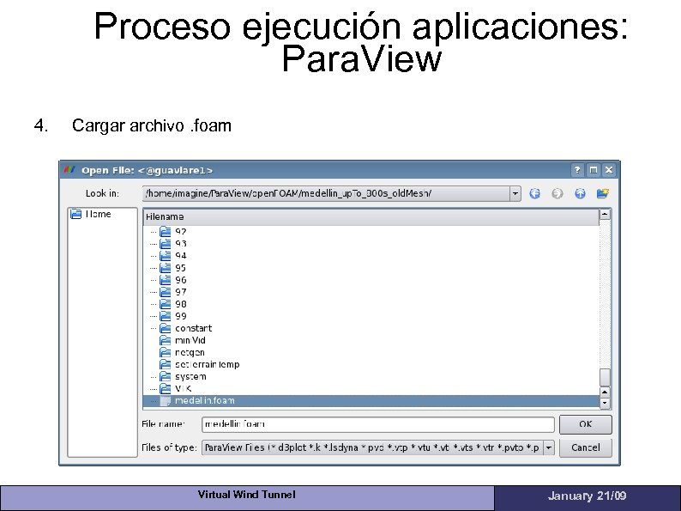Expand the 95 folder tree node
Image resolution: width=681 pixels, height=511 pixels.
tap(154, 268)
